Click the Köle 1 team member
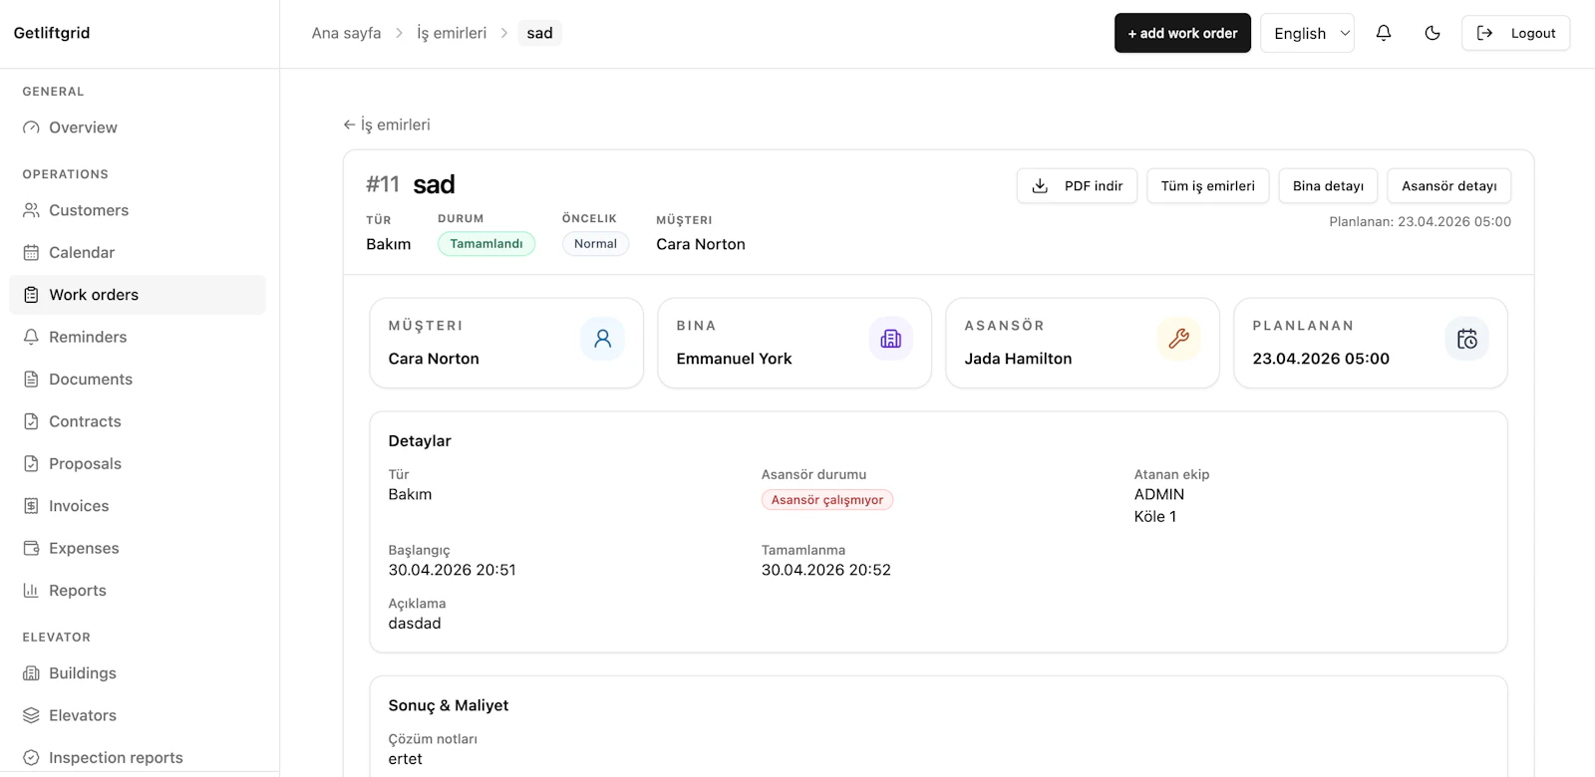The width and height of the screenshot is (1595, 777). click(1155, 516)
